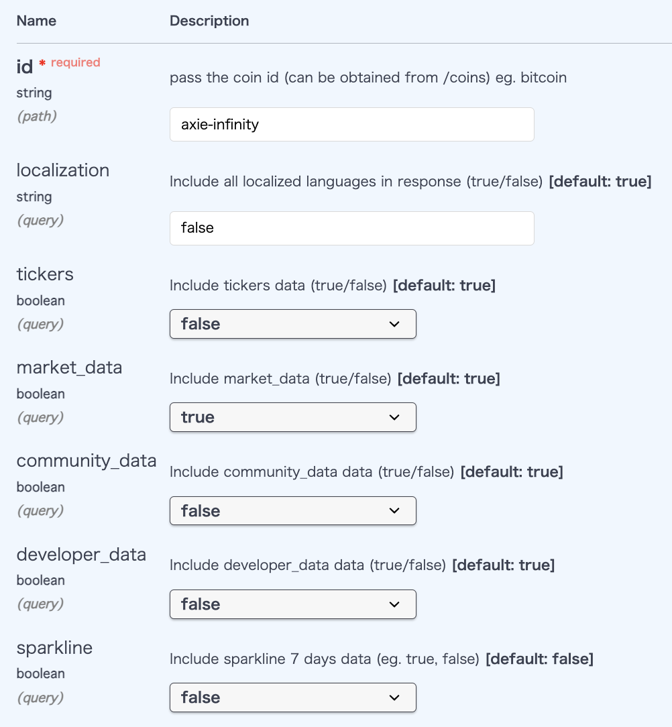Open the developer_data false dropdown
Viewport: 672px width, 727px height.
pos(293,604)
